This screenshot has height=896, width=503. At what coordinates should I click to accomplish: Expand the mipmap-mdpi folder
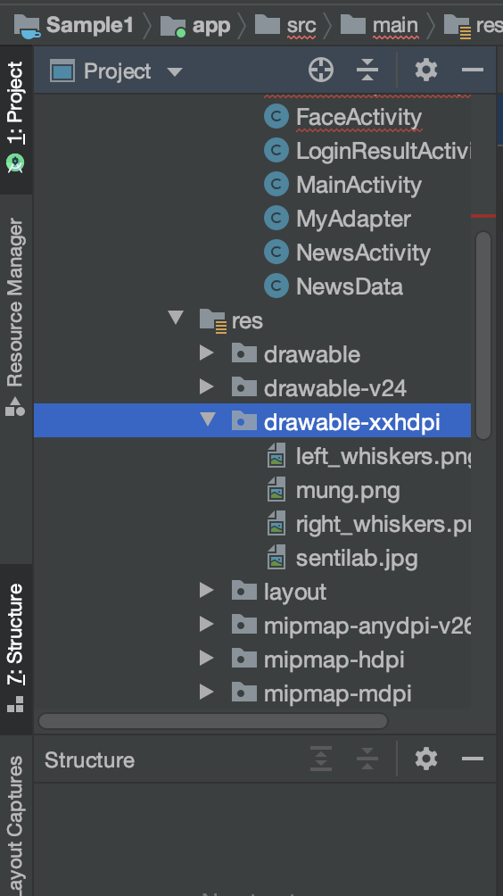pos(207,692)
